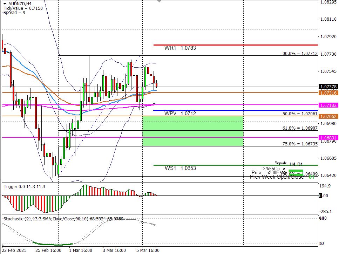Click the gray chart shift triangle marker
Screen dimensions: 339x254
(160, 1)
